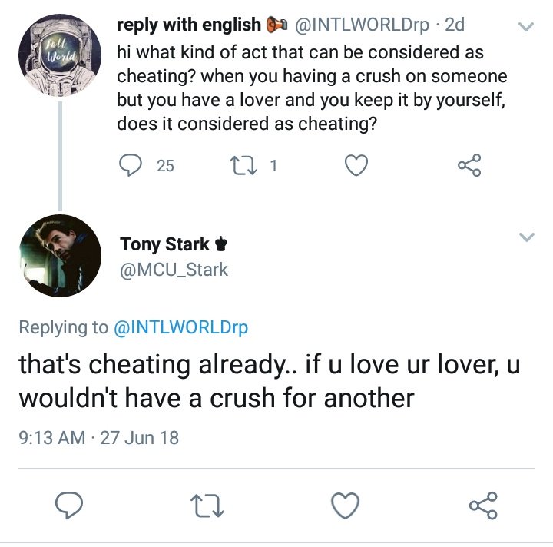Open the 9:13 AM · 27 Jun 18 timestamp
Image resolution: width=553 pixels, height=547 pixels.
[x=99, y=438]
